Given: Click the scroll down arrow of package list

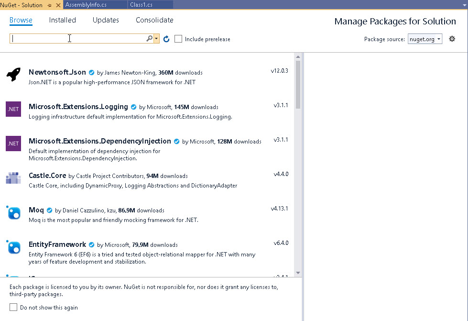Looking at the screenshot, I should tap(298, 273).
